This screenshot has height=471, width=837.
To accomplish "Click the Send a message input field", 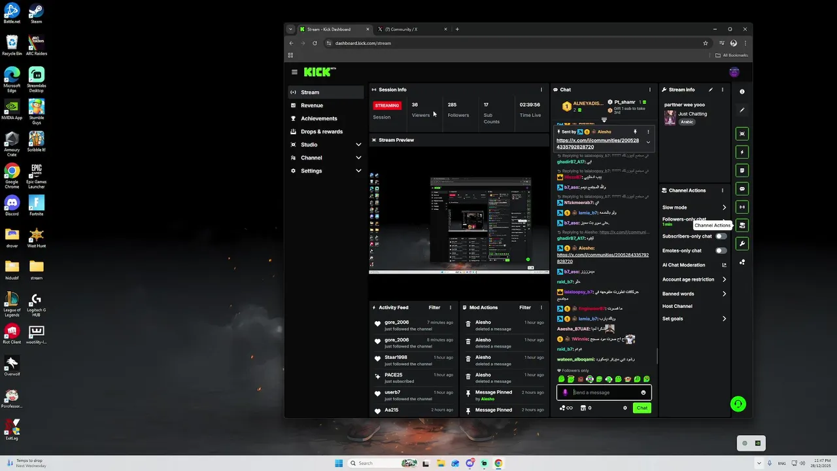I will (604, 392).
